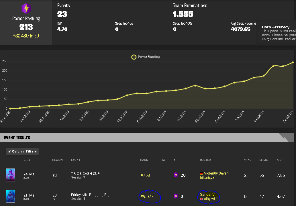Image resolution: width=296 pixels, height=206 pixels.
Task: Sort by the WINS column header
Action: (248, 160)
